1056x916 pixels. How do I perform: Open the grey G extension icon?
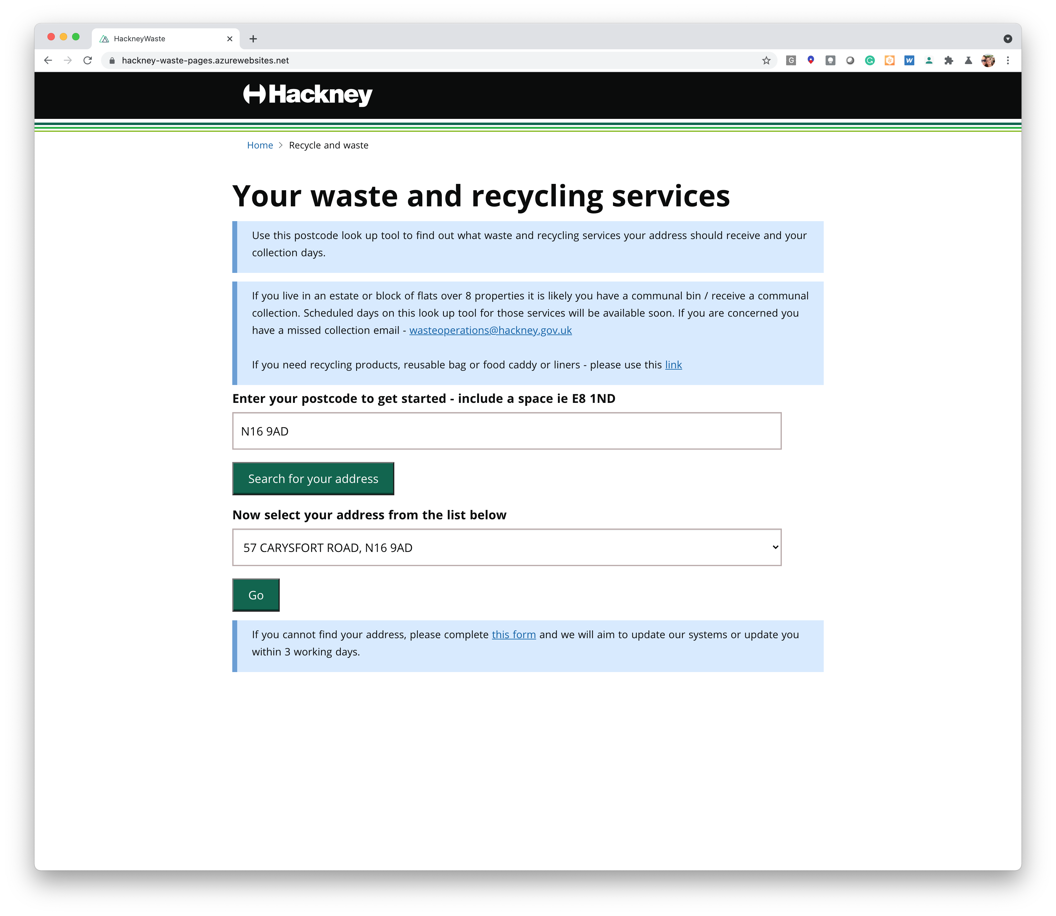[x=791, y=60]
